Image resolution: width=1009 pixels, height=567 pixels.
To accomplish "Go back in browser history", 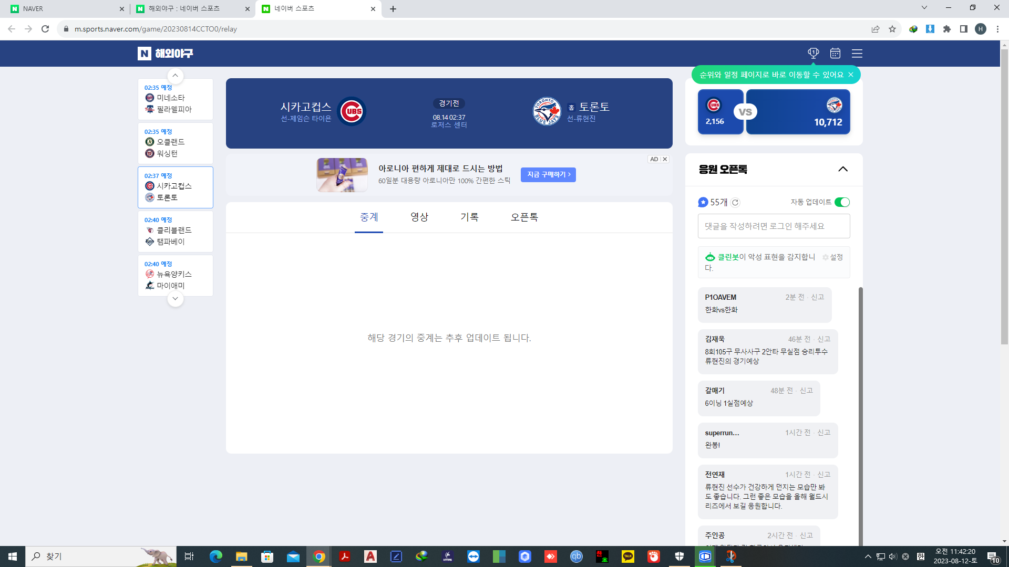I will pyautogui.click(x=12, y=29).
